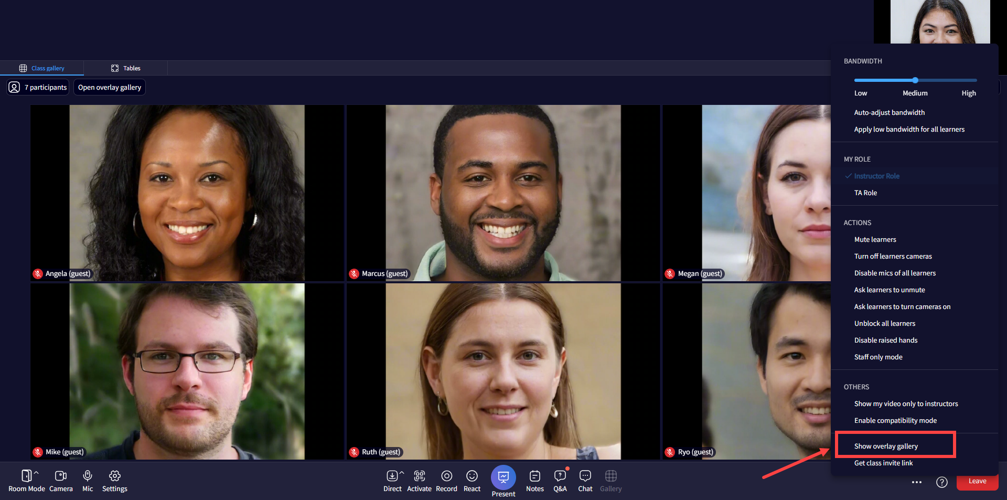The image size is (1007, 500).
Task: Switch to Class gallery tab
Action: [42, 68]
